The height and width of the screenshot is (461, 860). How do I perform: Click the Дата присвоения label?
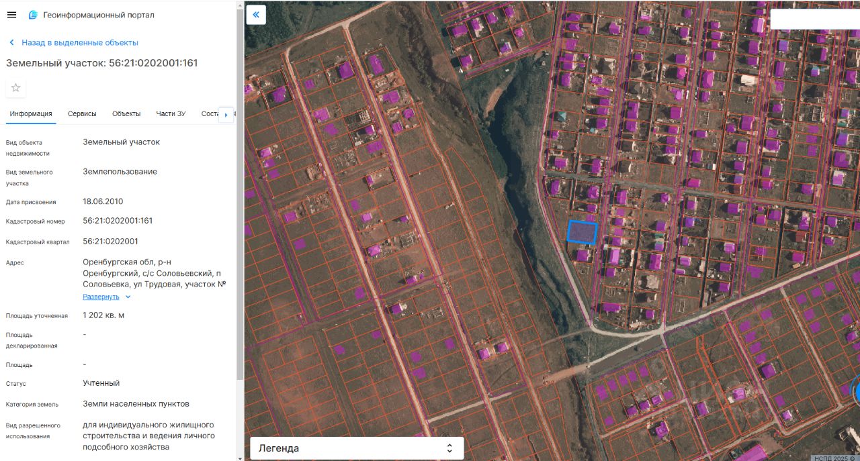tap(31, 202)
